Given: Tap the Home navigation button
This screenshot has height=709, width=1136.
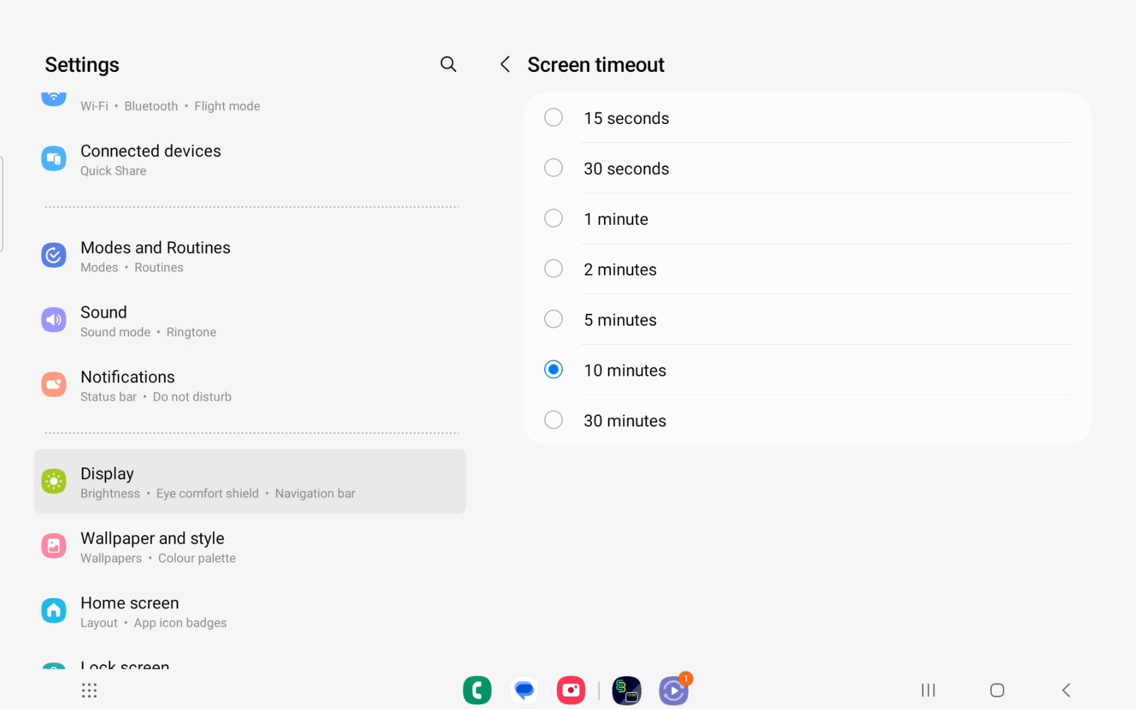Looking at the screenshot, I should (x=996, y=690).
